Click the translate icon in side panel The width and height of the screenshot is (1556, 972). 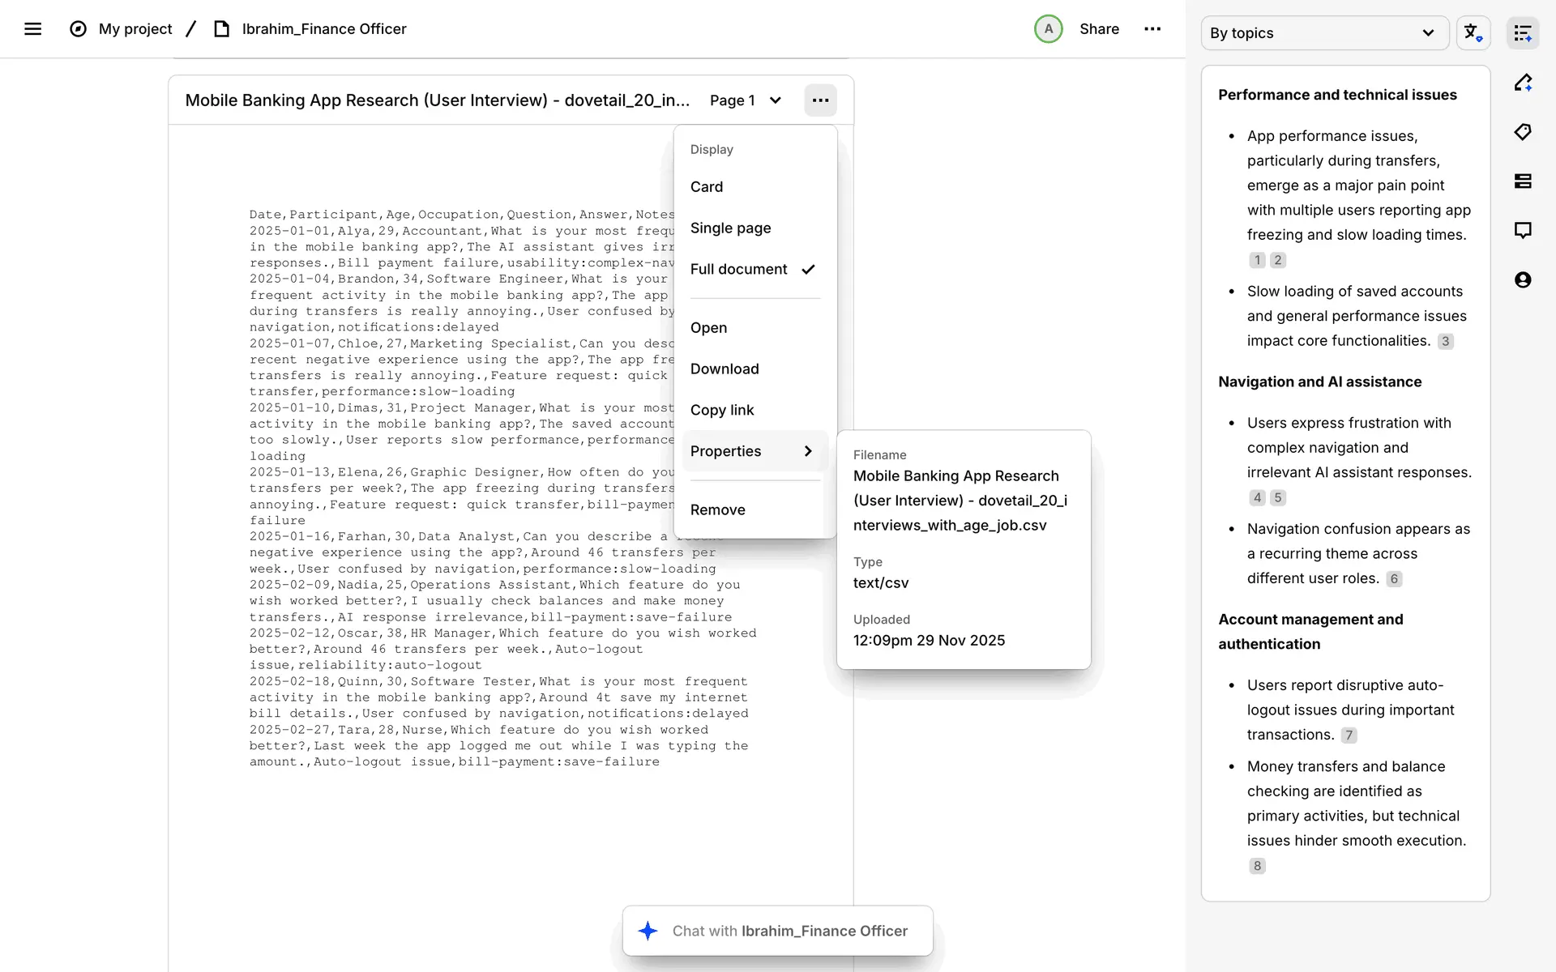[1473, 33]
